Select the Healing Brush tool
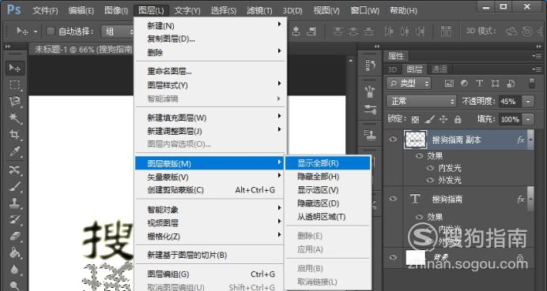This screenshot has width=547, height=291. 14,170
